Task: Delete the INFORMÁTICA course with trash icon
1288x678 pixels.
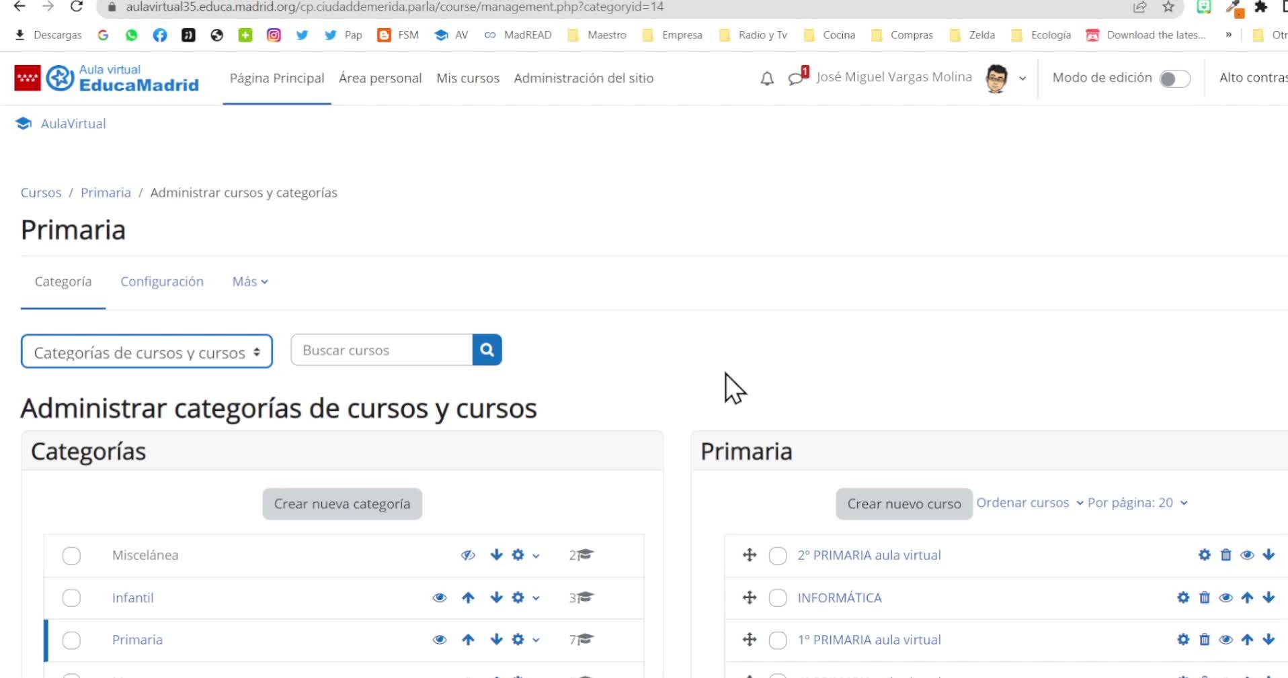Action: pyautogui.click(x=1205, y=597)
